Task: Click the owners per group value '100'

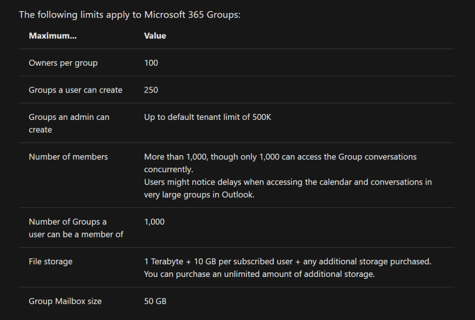Action: tap(151, 63)
